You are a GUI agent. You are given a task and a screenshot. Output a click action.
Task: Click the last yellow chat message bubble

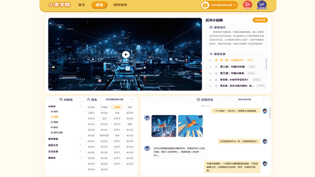(x=232, y=167)
